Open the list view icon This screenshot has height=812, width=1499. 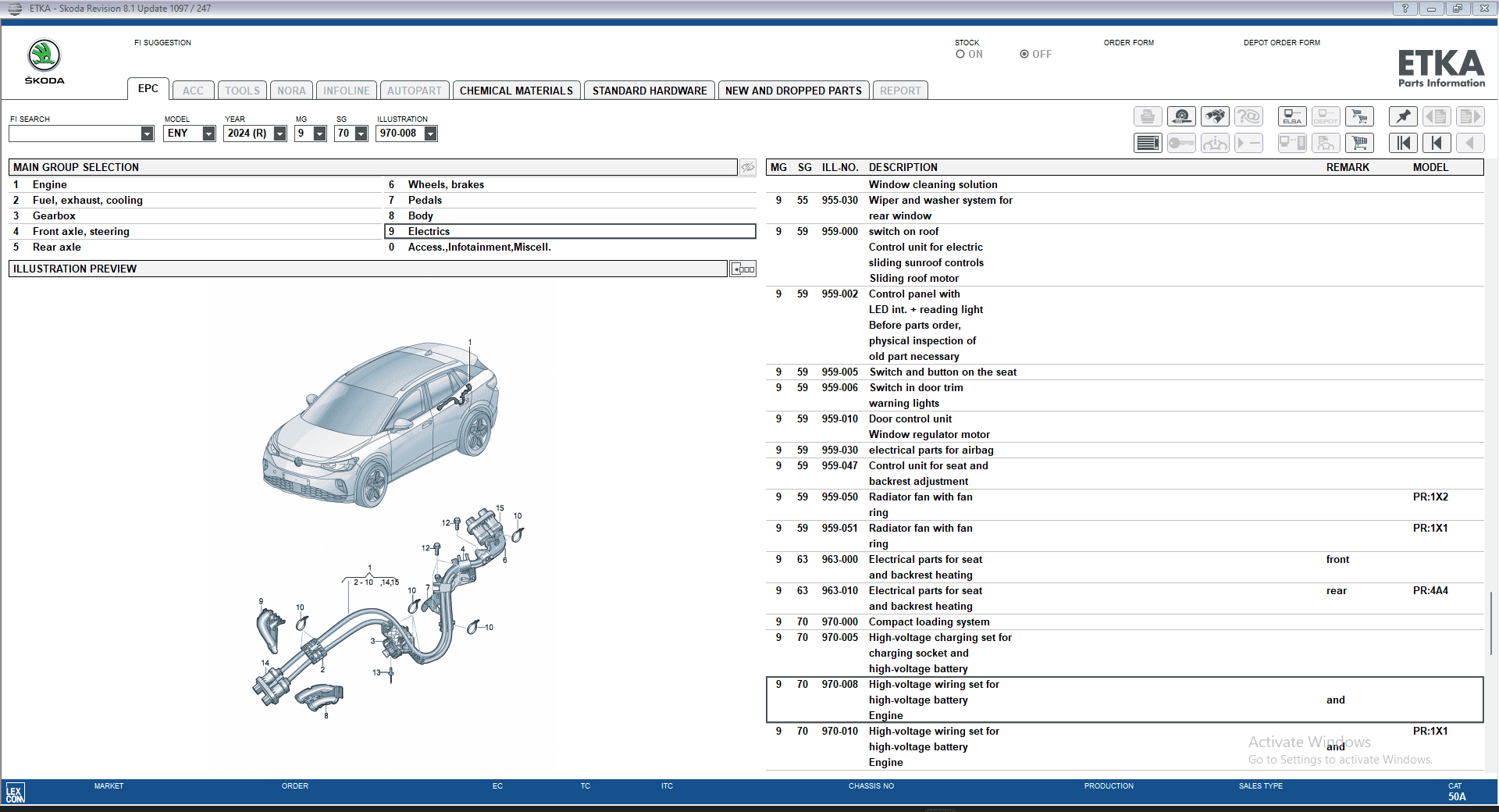pos(1148,143)
